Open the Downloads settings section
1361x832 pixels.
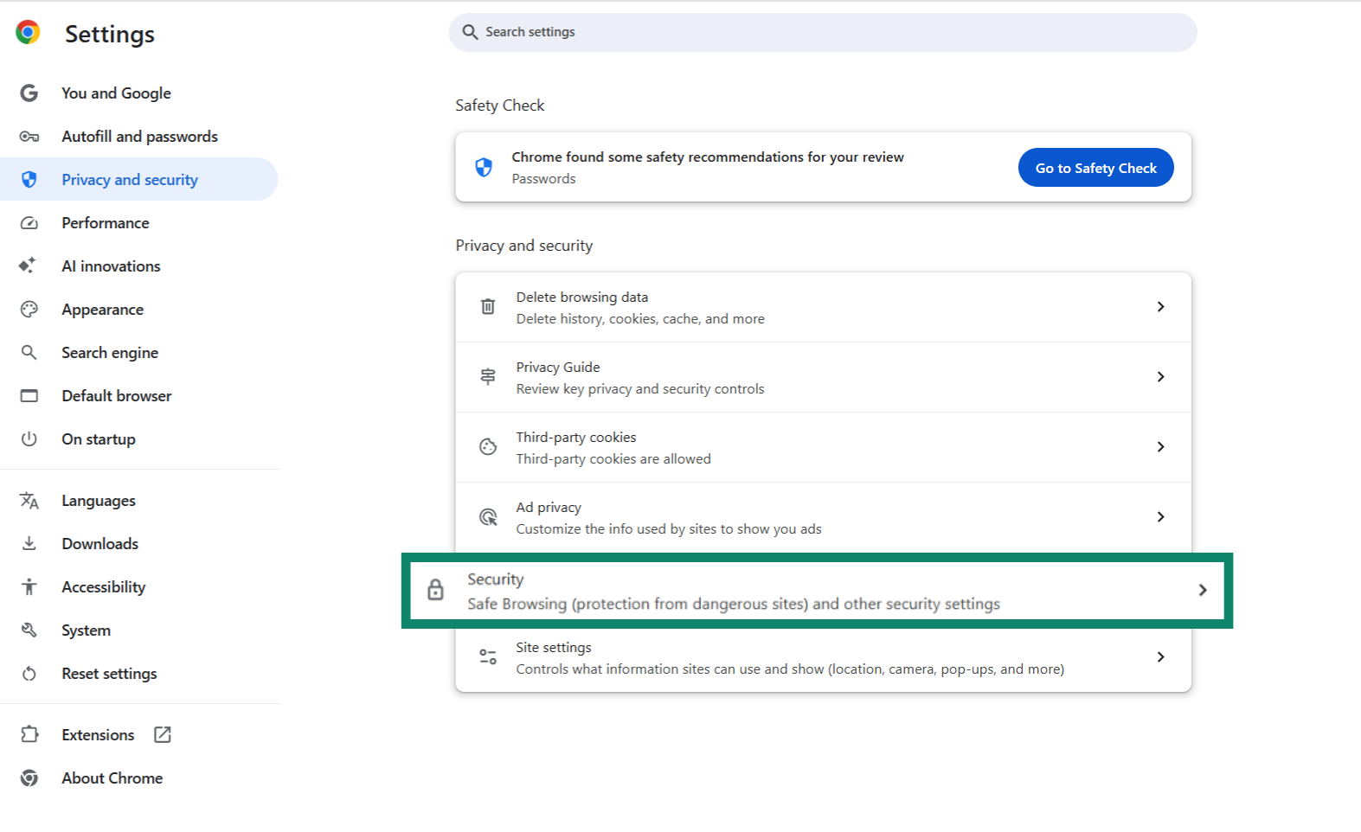pos(100,544)
